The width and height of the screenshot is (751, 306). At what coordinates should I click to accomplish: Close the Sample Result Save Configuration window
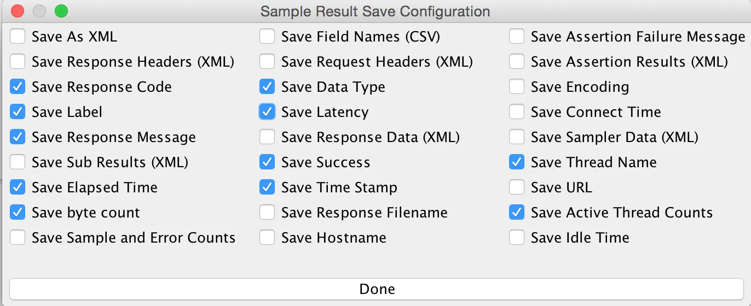pyautogui.click(x=18, y=11)
